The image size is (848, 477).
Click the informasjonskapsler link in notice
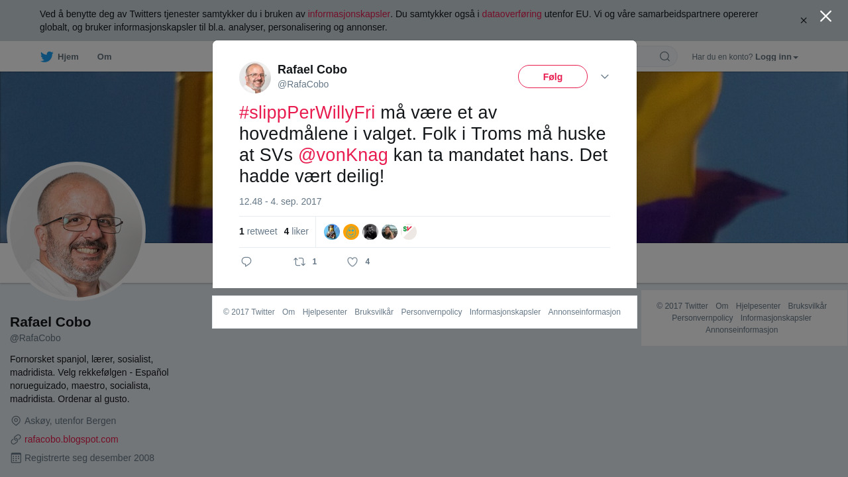click(349, 14)
